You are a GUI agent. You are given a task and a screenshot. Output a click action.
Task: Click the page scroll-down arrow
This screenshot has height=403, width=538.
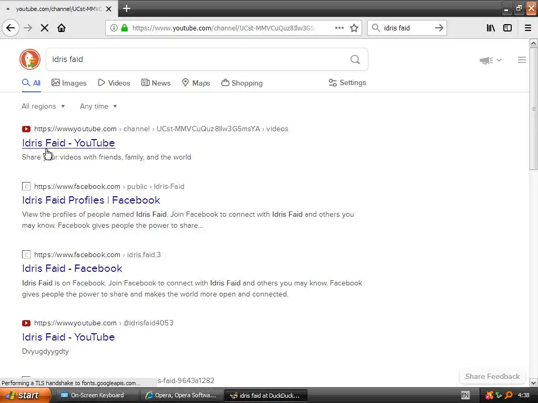point(534,383)
